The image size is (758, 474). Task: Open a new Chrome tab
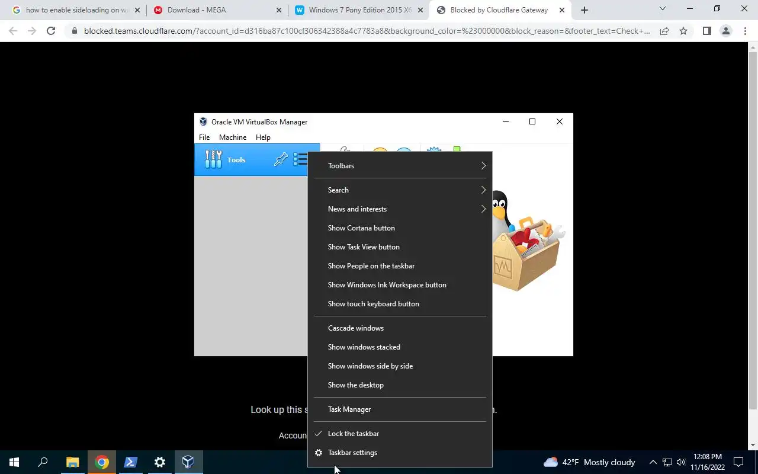584,9
